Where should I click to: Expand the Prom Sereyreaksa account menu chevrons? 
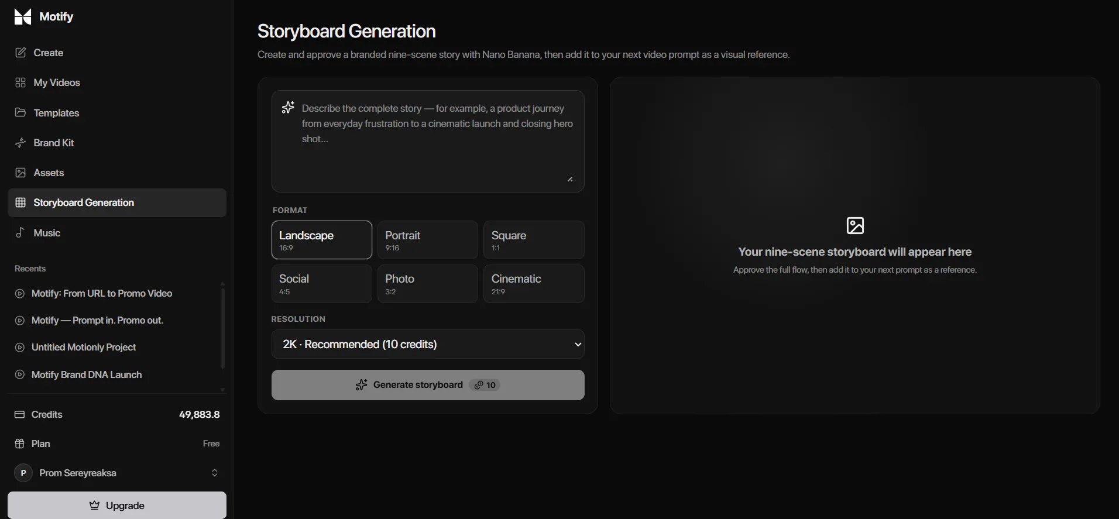tap(215, 473)
